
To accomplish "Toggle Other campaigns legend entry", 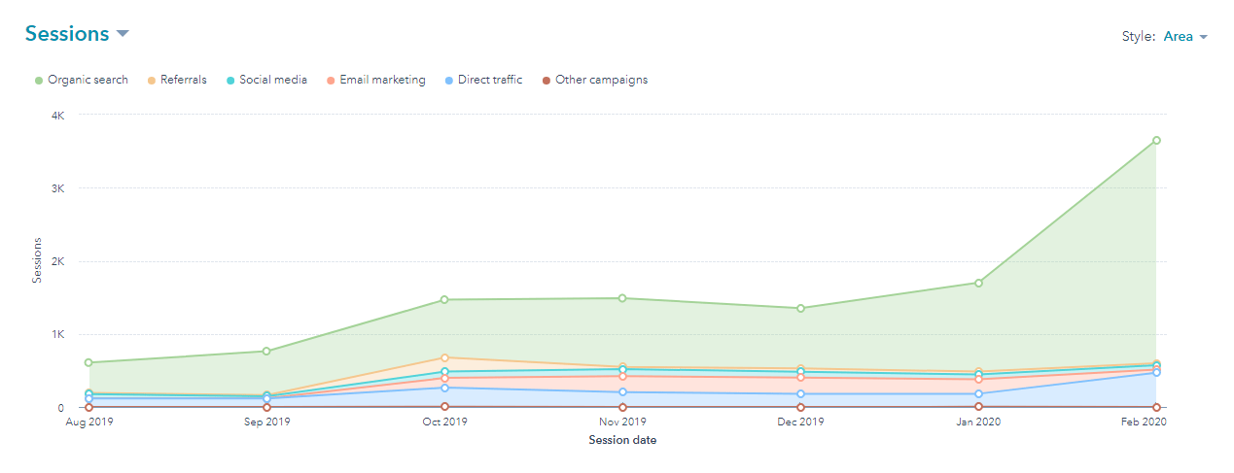I will 601,80.
